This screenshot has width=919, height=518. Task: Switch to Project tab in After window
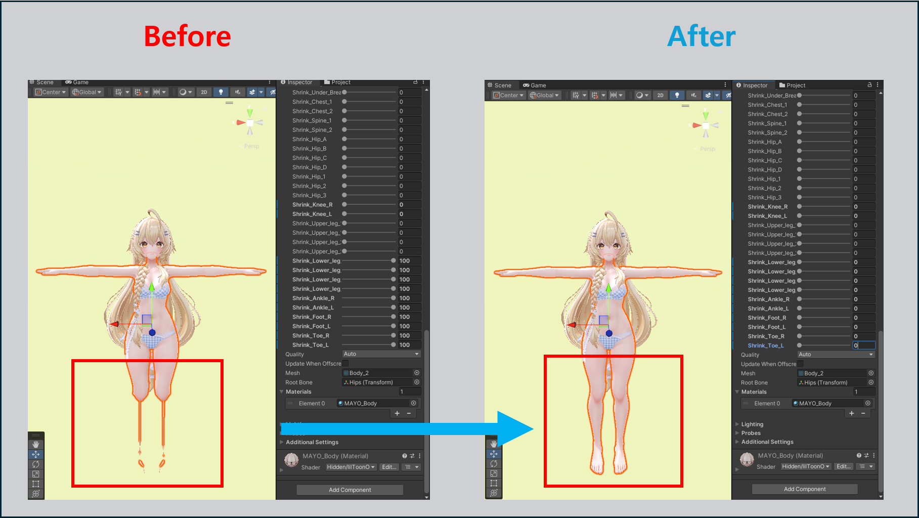(793, 85)
